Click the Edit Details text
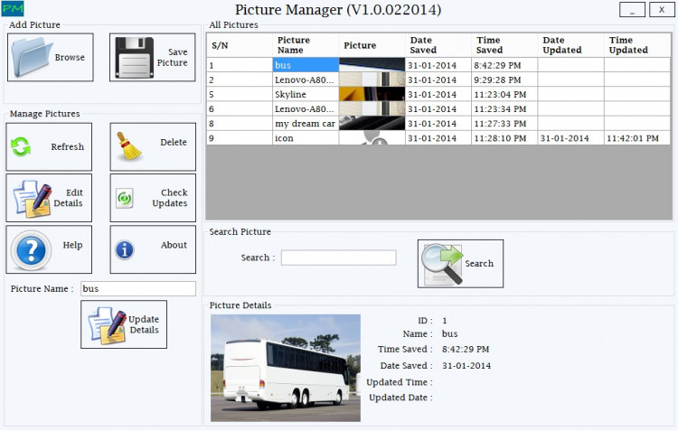The width and height of the screenshot is (678, 431). (x=69, y=198)
